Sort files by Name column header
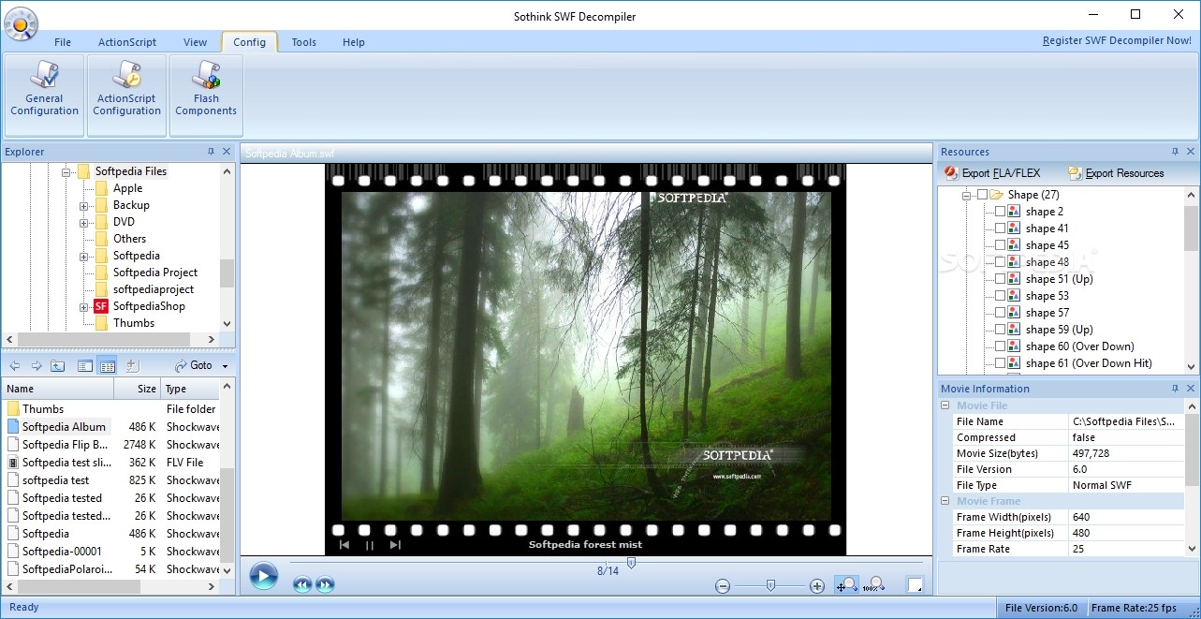 [58, 389]
